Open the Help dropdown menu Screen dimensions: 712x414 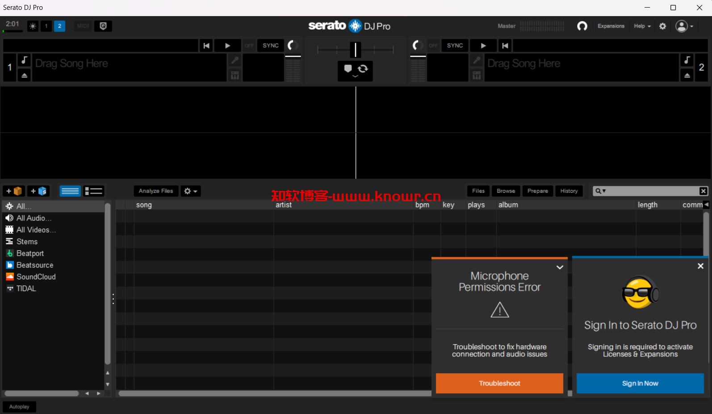642,26
